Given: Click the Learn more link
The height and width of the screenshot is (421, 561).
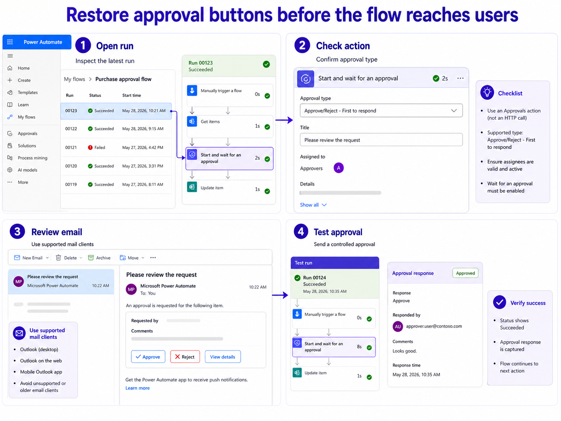Looking at the screenshot, I should tap(138, 388).
